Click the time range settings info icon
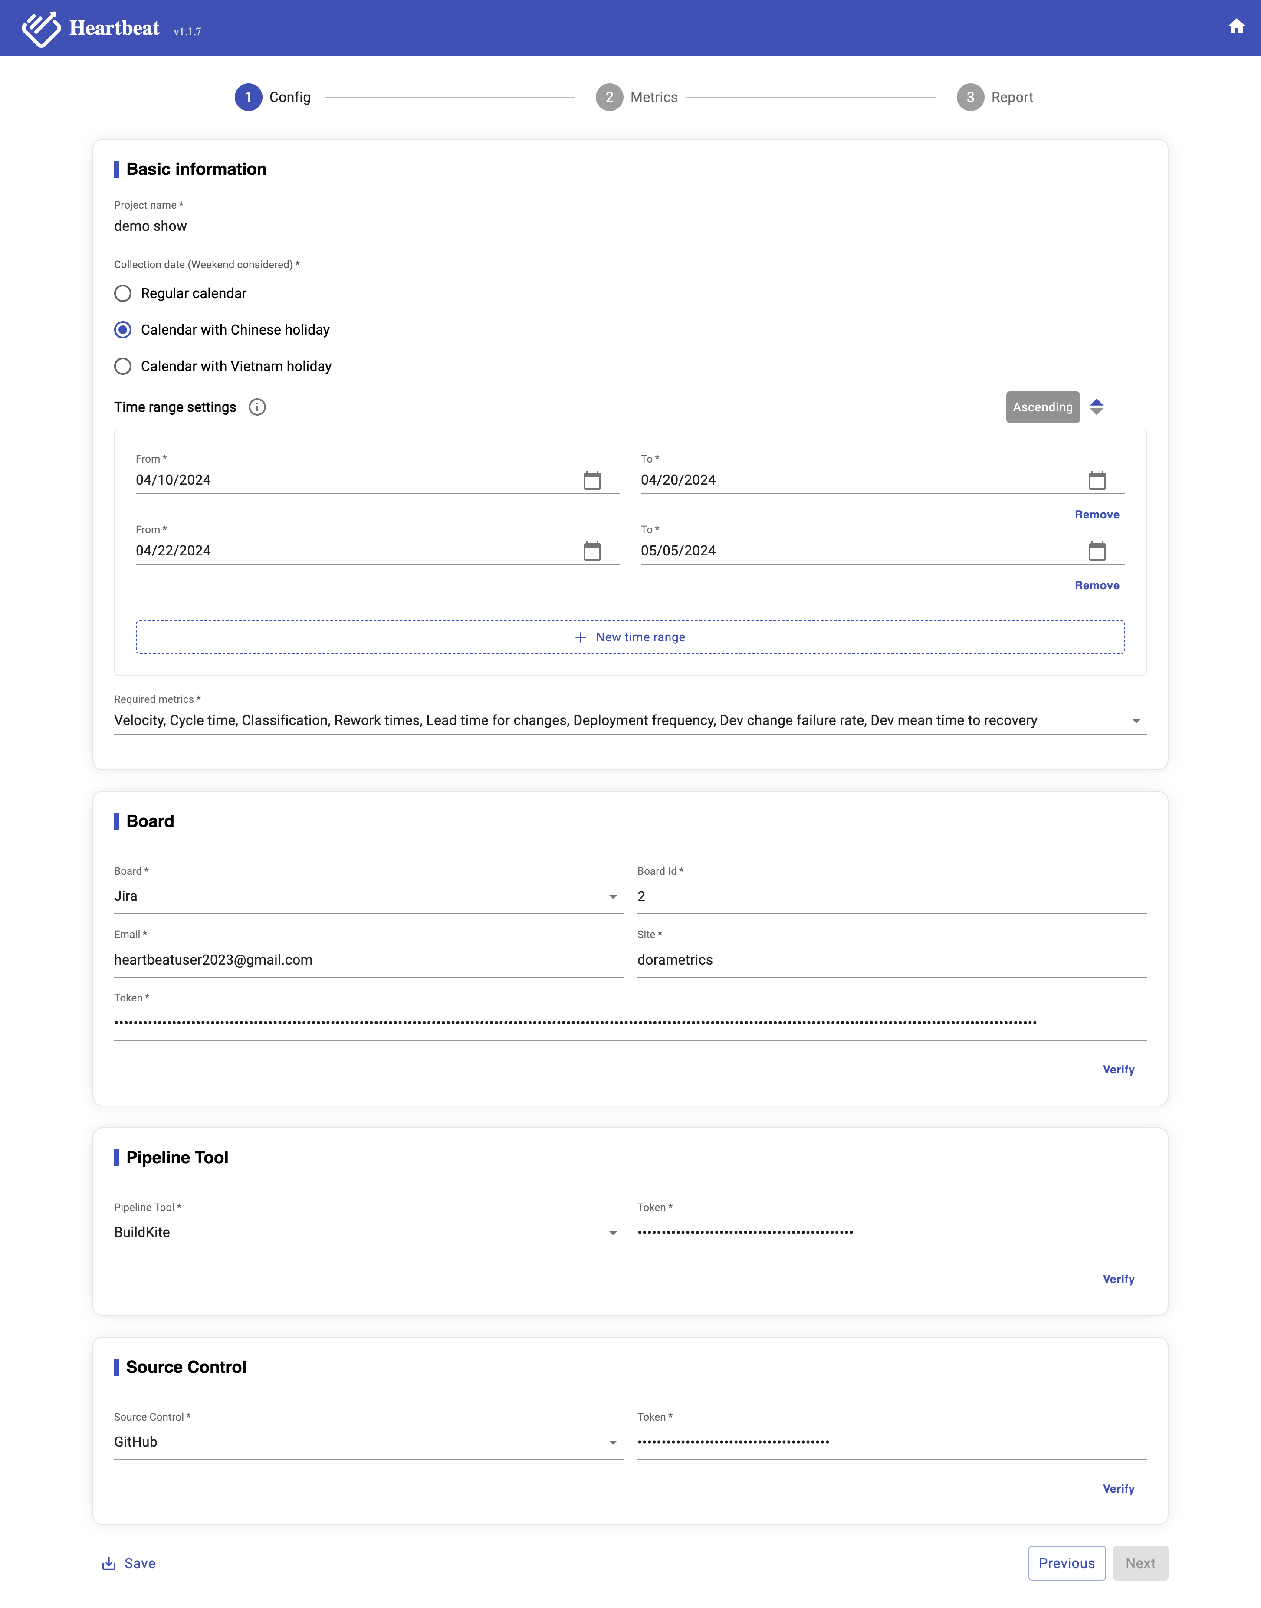 (x=257, y=407)
